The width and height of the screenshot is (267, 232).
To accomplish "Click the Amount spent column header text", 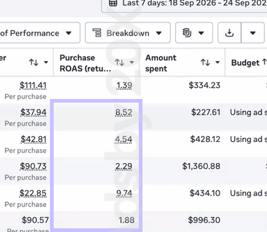I will [x=161, y=63].
